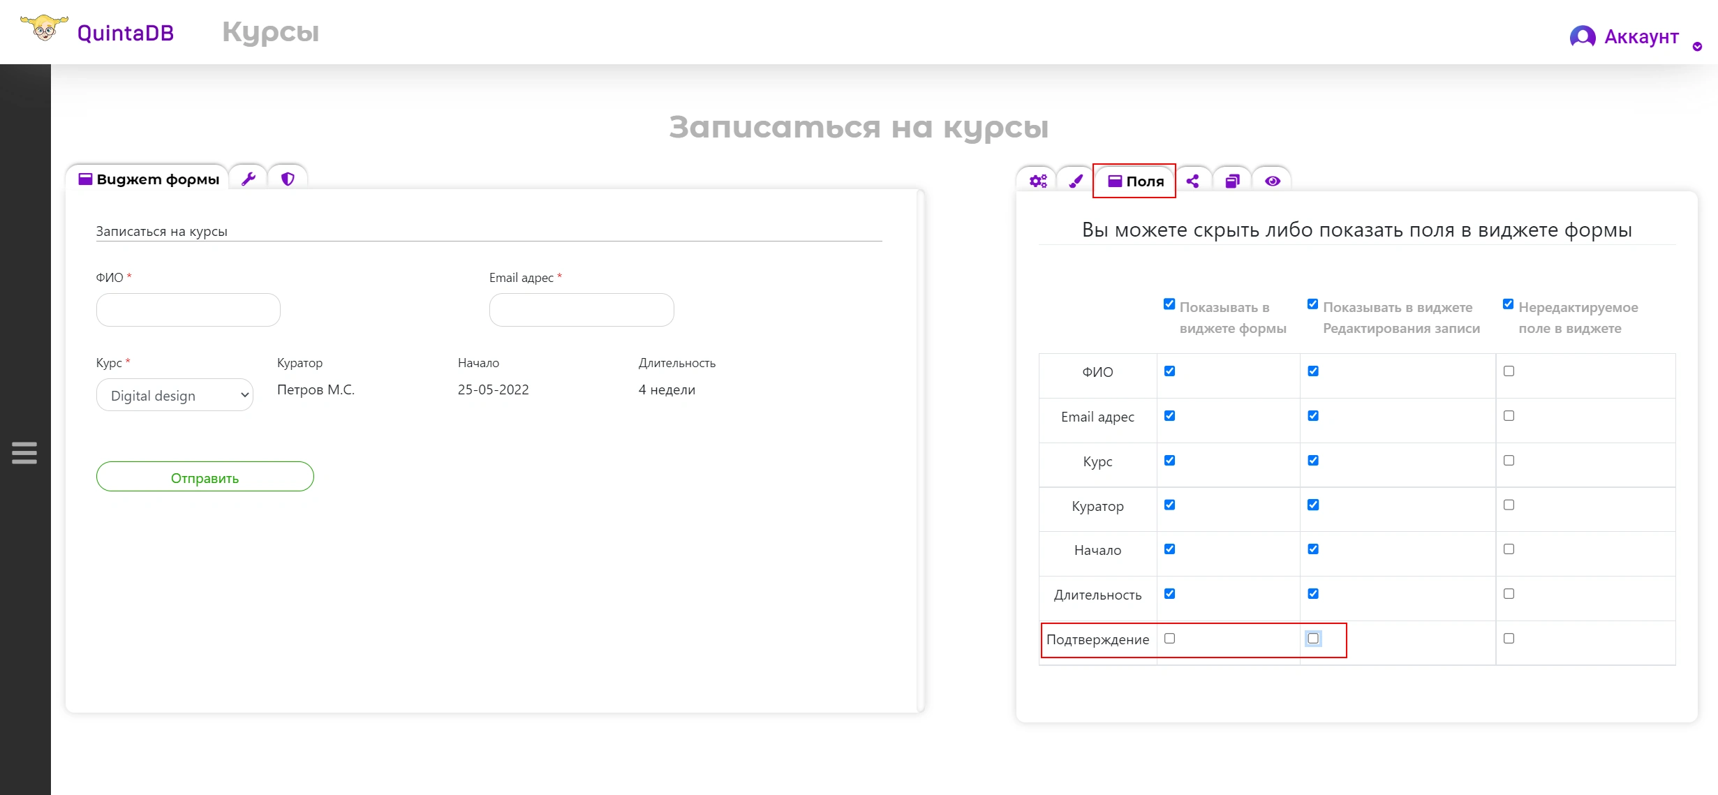
Task: Check Подтверждение non-editable checkbox
Action: pyautogui.click(x=1509, y=639)
